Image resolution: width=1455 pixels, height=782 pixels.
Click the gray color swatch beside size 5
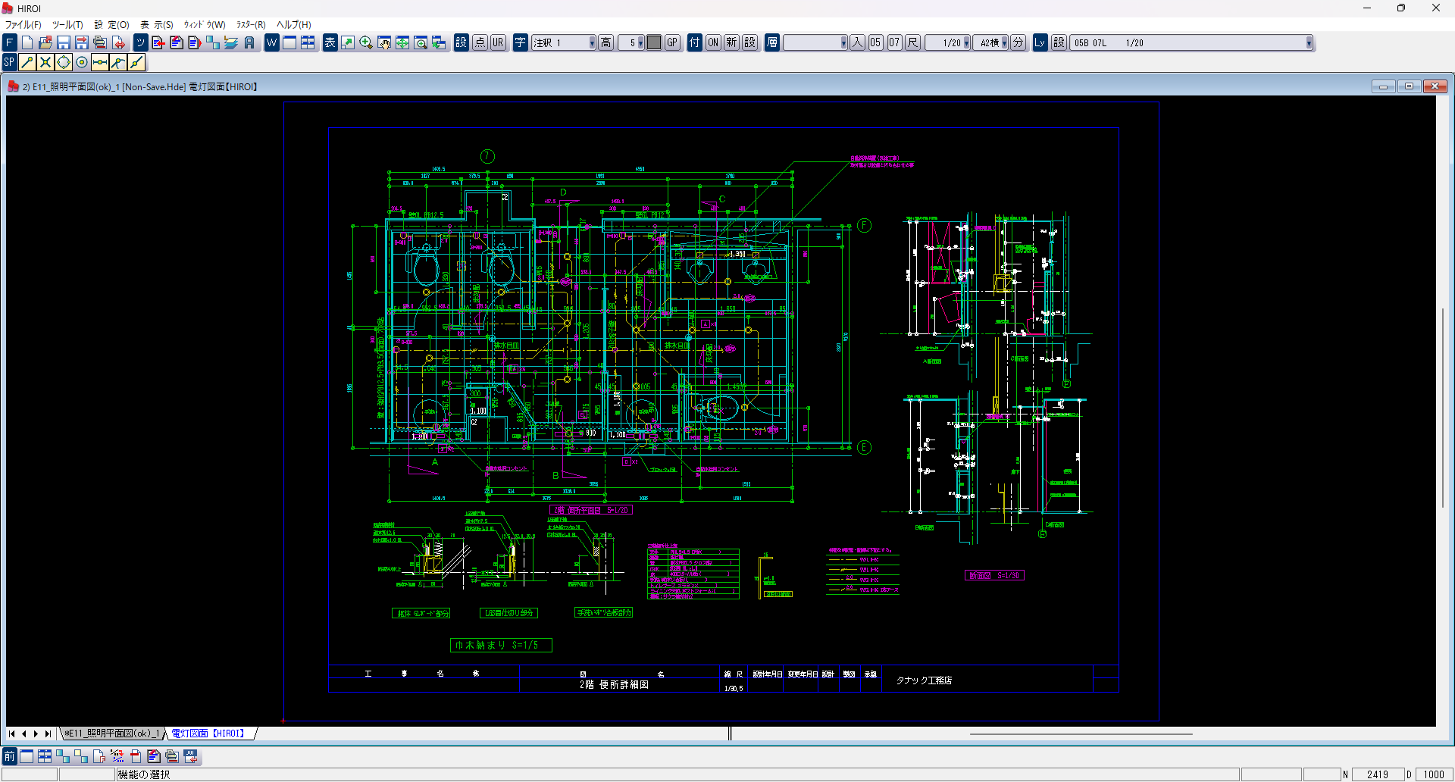[654, 43]
